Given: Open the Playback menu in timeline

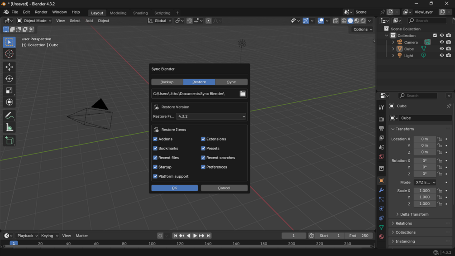Looking at the screenshot, I should point(27,236).
